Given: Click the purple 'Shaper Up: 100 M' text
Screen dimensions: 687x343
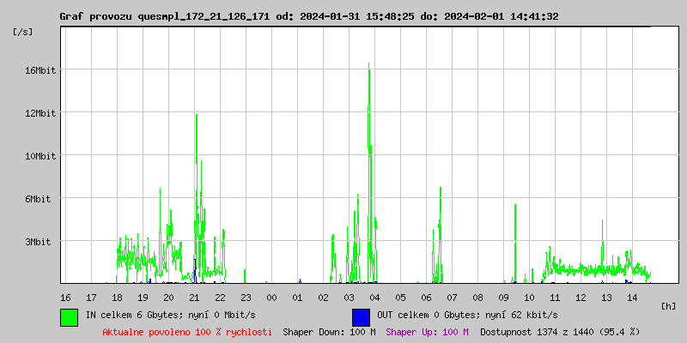Looking at the screenshot, I should pos(427,332).
